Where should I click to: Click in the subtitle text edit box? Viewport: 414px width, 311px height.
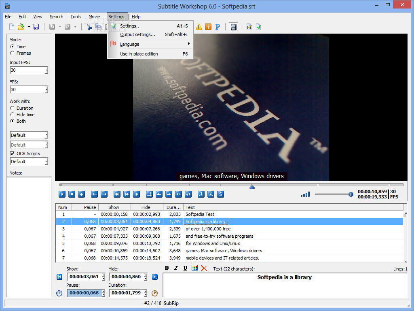coord(285,285)
